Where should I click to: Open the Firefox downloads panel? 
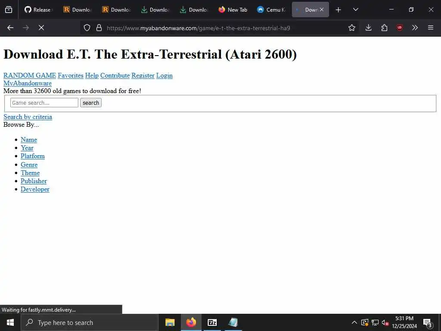pyautogui.click(x=369, y=28)
